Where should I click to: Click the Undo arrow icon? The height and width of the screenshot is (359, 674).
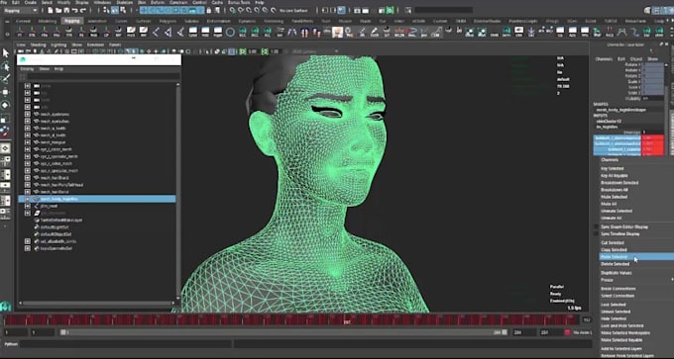75,10
